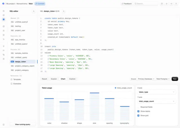Click Monochroma in breadcrumb
180x128 pixels.
click(22, 4)
